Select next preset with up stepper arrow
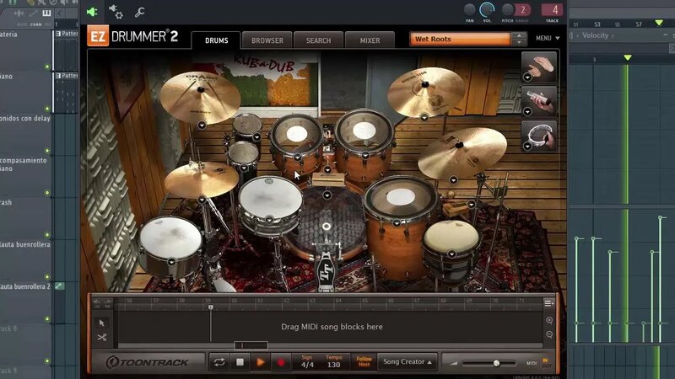Screen dimensions: 675x379 (x=519, y=35)
